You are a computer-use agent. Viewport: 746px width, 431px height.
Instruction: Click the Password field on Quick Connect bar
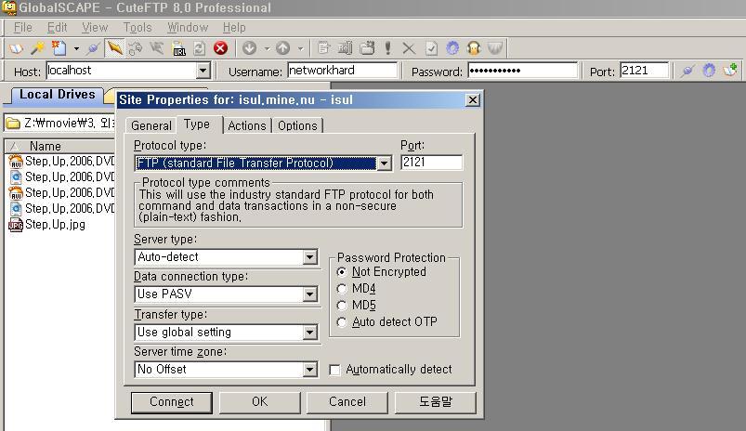(522, 71)
